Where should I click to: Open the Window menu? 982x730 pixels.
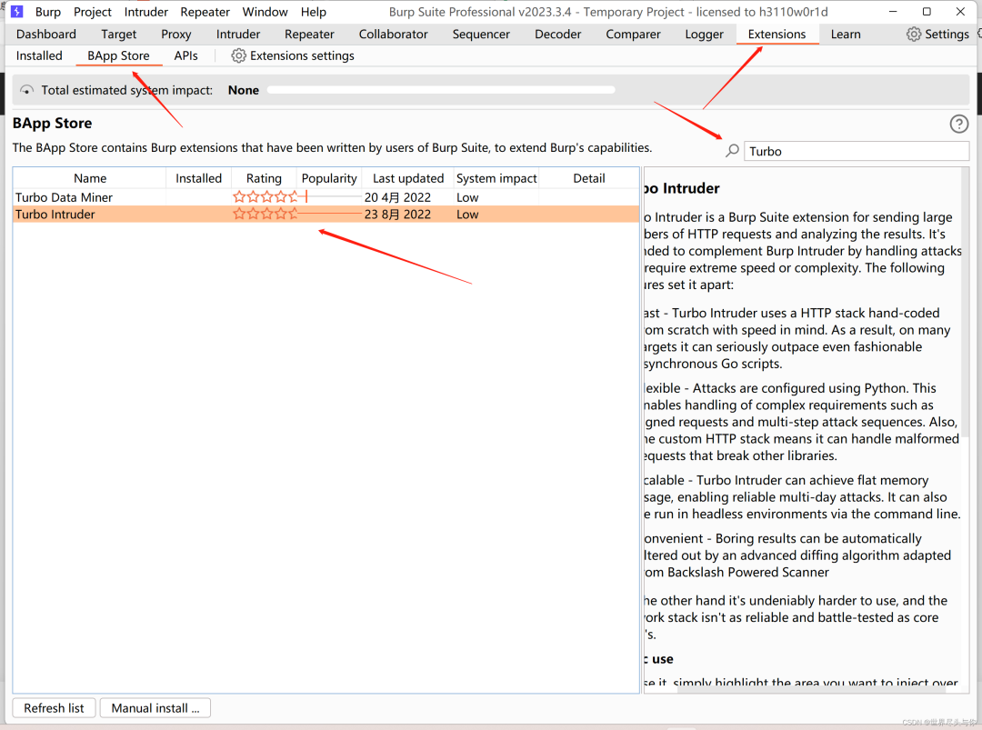coord(265,12)
